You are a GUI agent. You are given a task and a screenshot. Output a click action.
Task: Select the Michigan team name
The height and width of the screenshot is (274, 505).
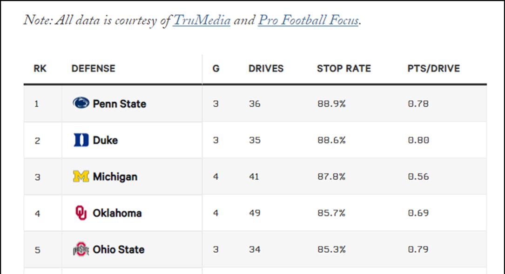115,176
